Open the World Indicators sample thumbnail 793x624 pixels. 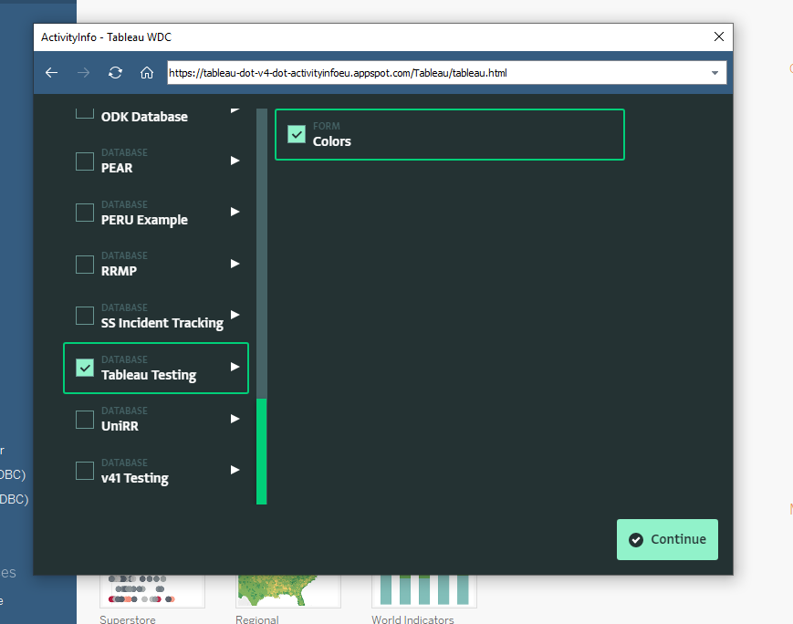(424, 591)
